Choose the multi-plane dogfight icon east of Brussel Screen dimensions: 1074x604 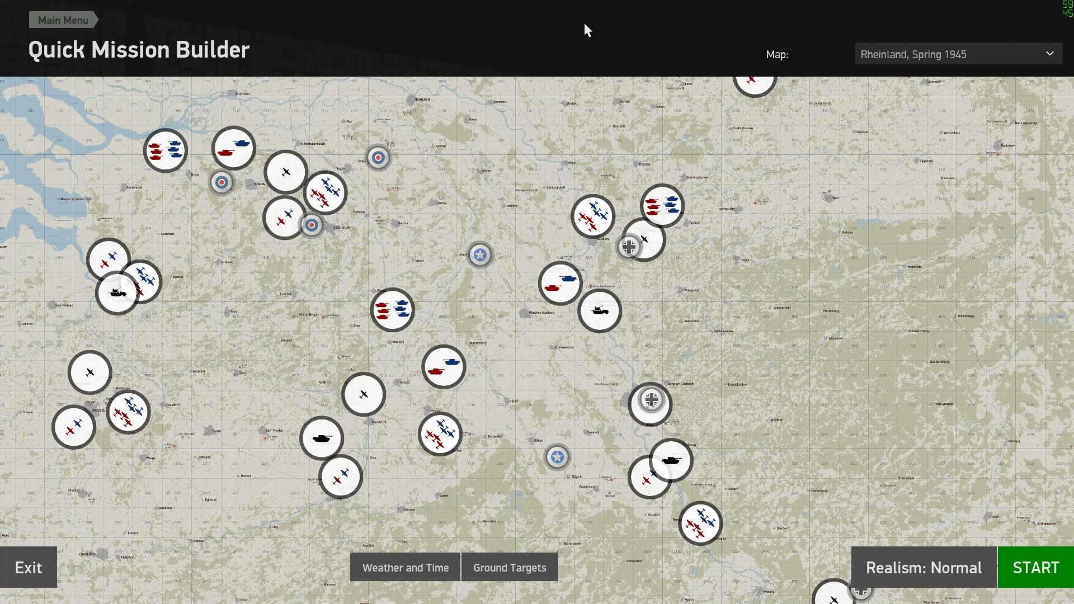[x=128, y=412]
